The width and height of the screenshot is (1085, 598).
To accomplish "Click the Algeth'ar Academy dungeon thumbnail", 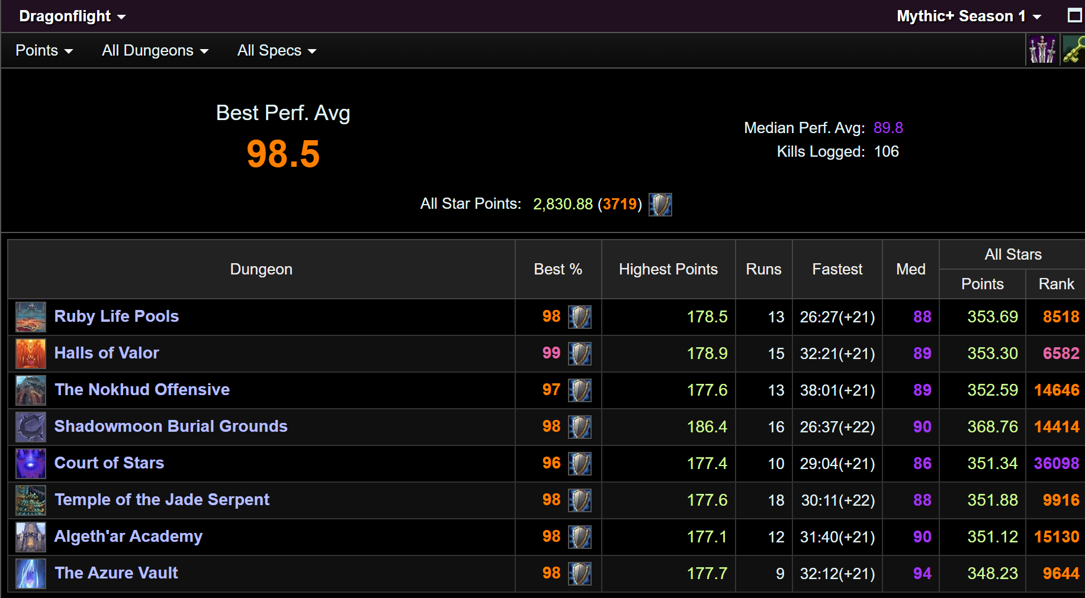I will tap(31, 537).
